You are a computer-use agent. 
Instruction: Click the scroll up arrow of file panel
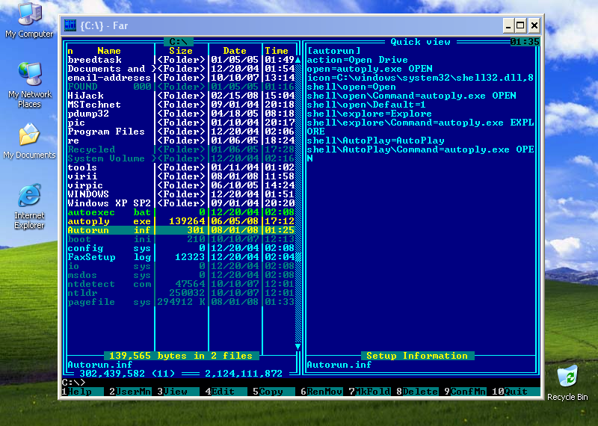tap(298, 60)
